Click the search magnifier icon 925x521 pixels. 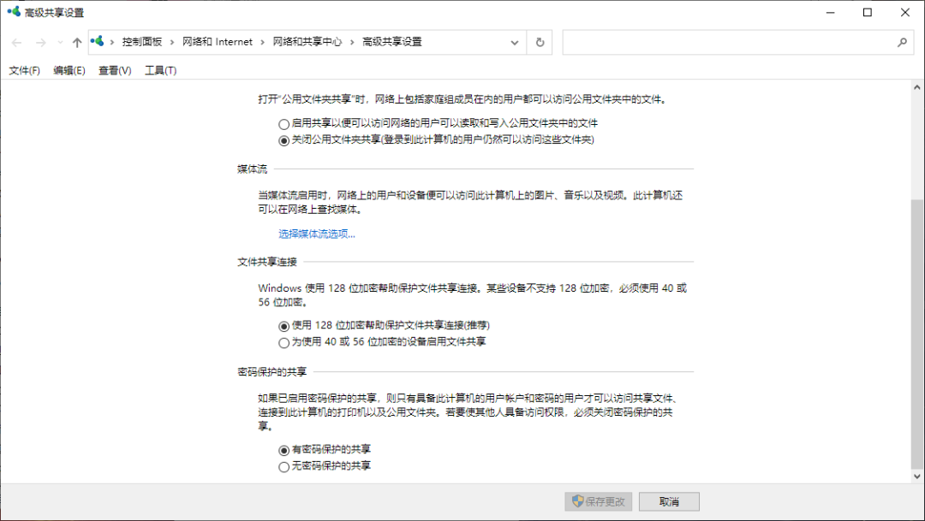902,42
